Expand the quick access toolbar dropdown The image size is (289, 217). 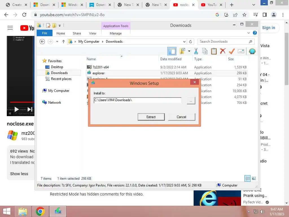pos(60,26)
